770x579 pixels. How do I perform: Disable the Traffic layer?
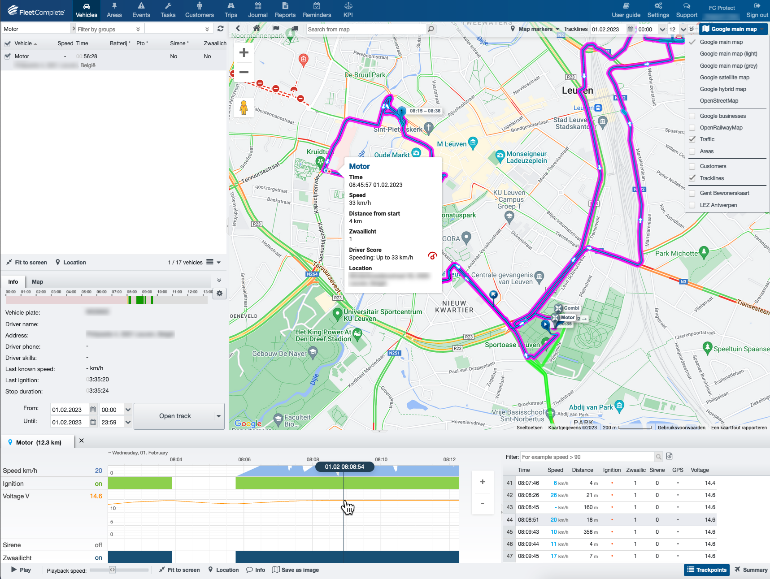(x=692, y=139)
